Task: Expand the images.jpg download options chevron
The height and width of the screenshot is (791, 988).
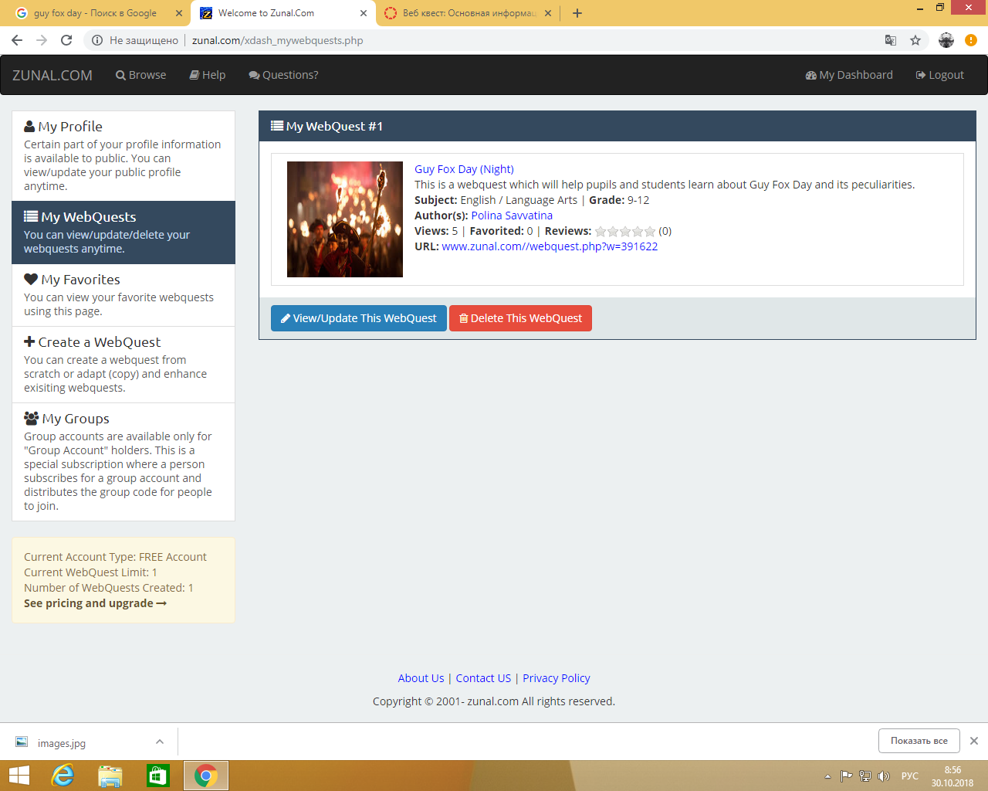Action: coord(160,742)
